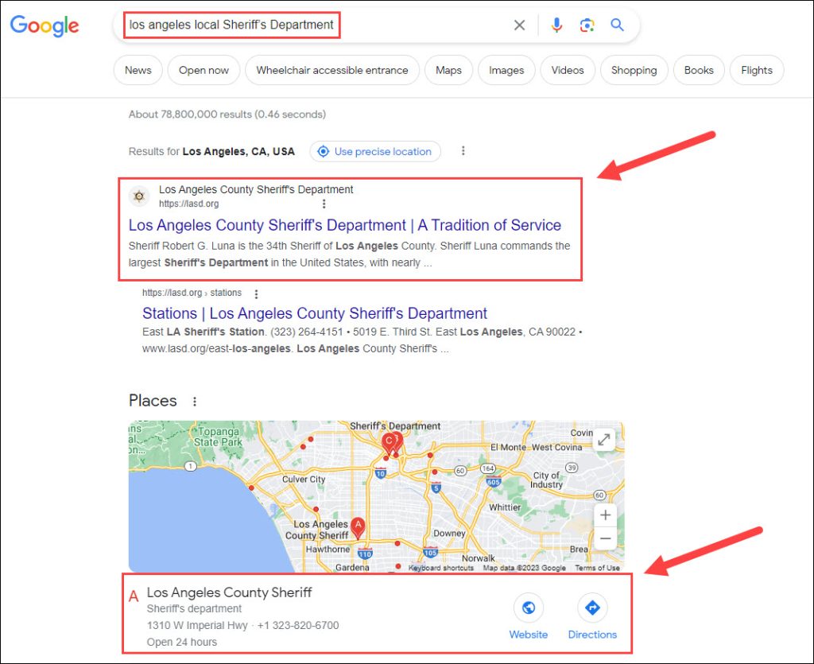The image size is (814, 664).
Task: Open the Books results tab
Action: coord(699,70)
